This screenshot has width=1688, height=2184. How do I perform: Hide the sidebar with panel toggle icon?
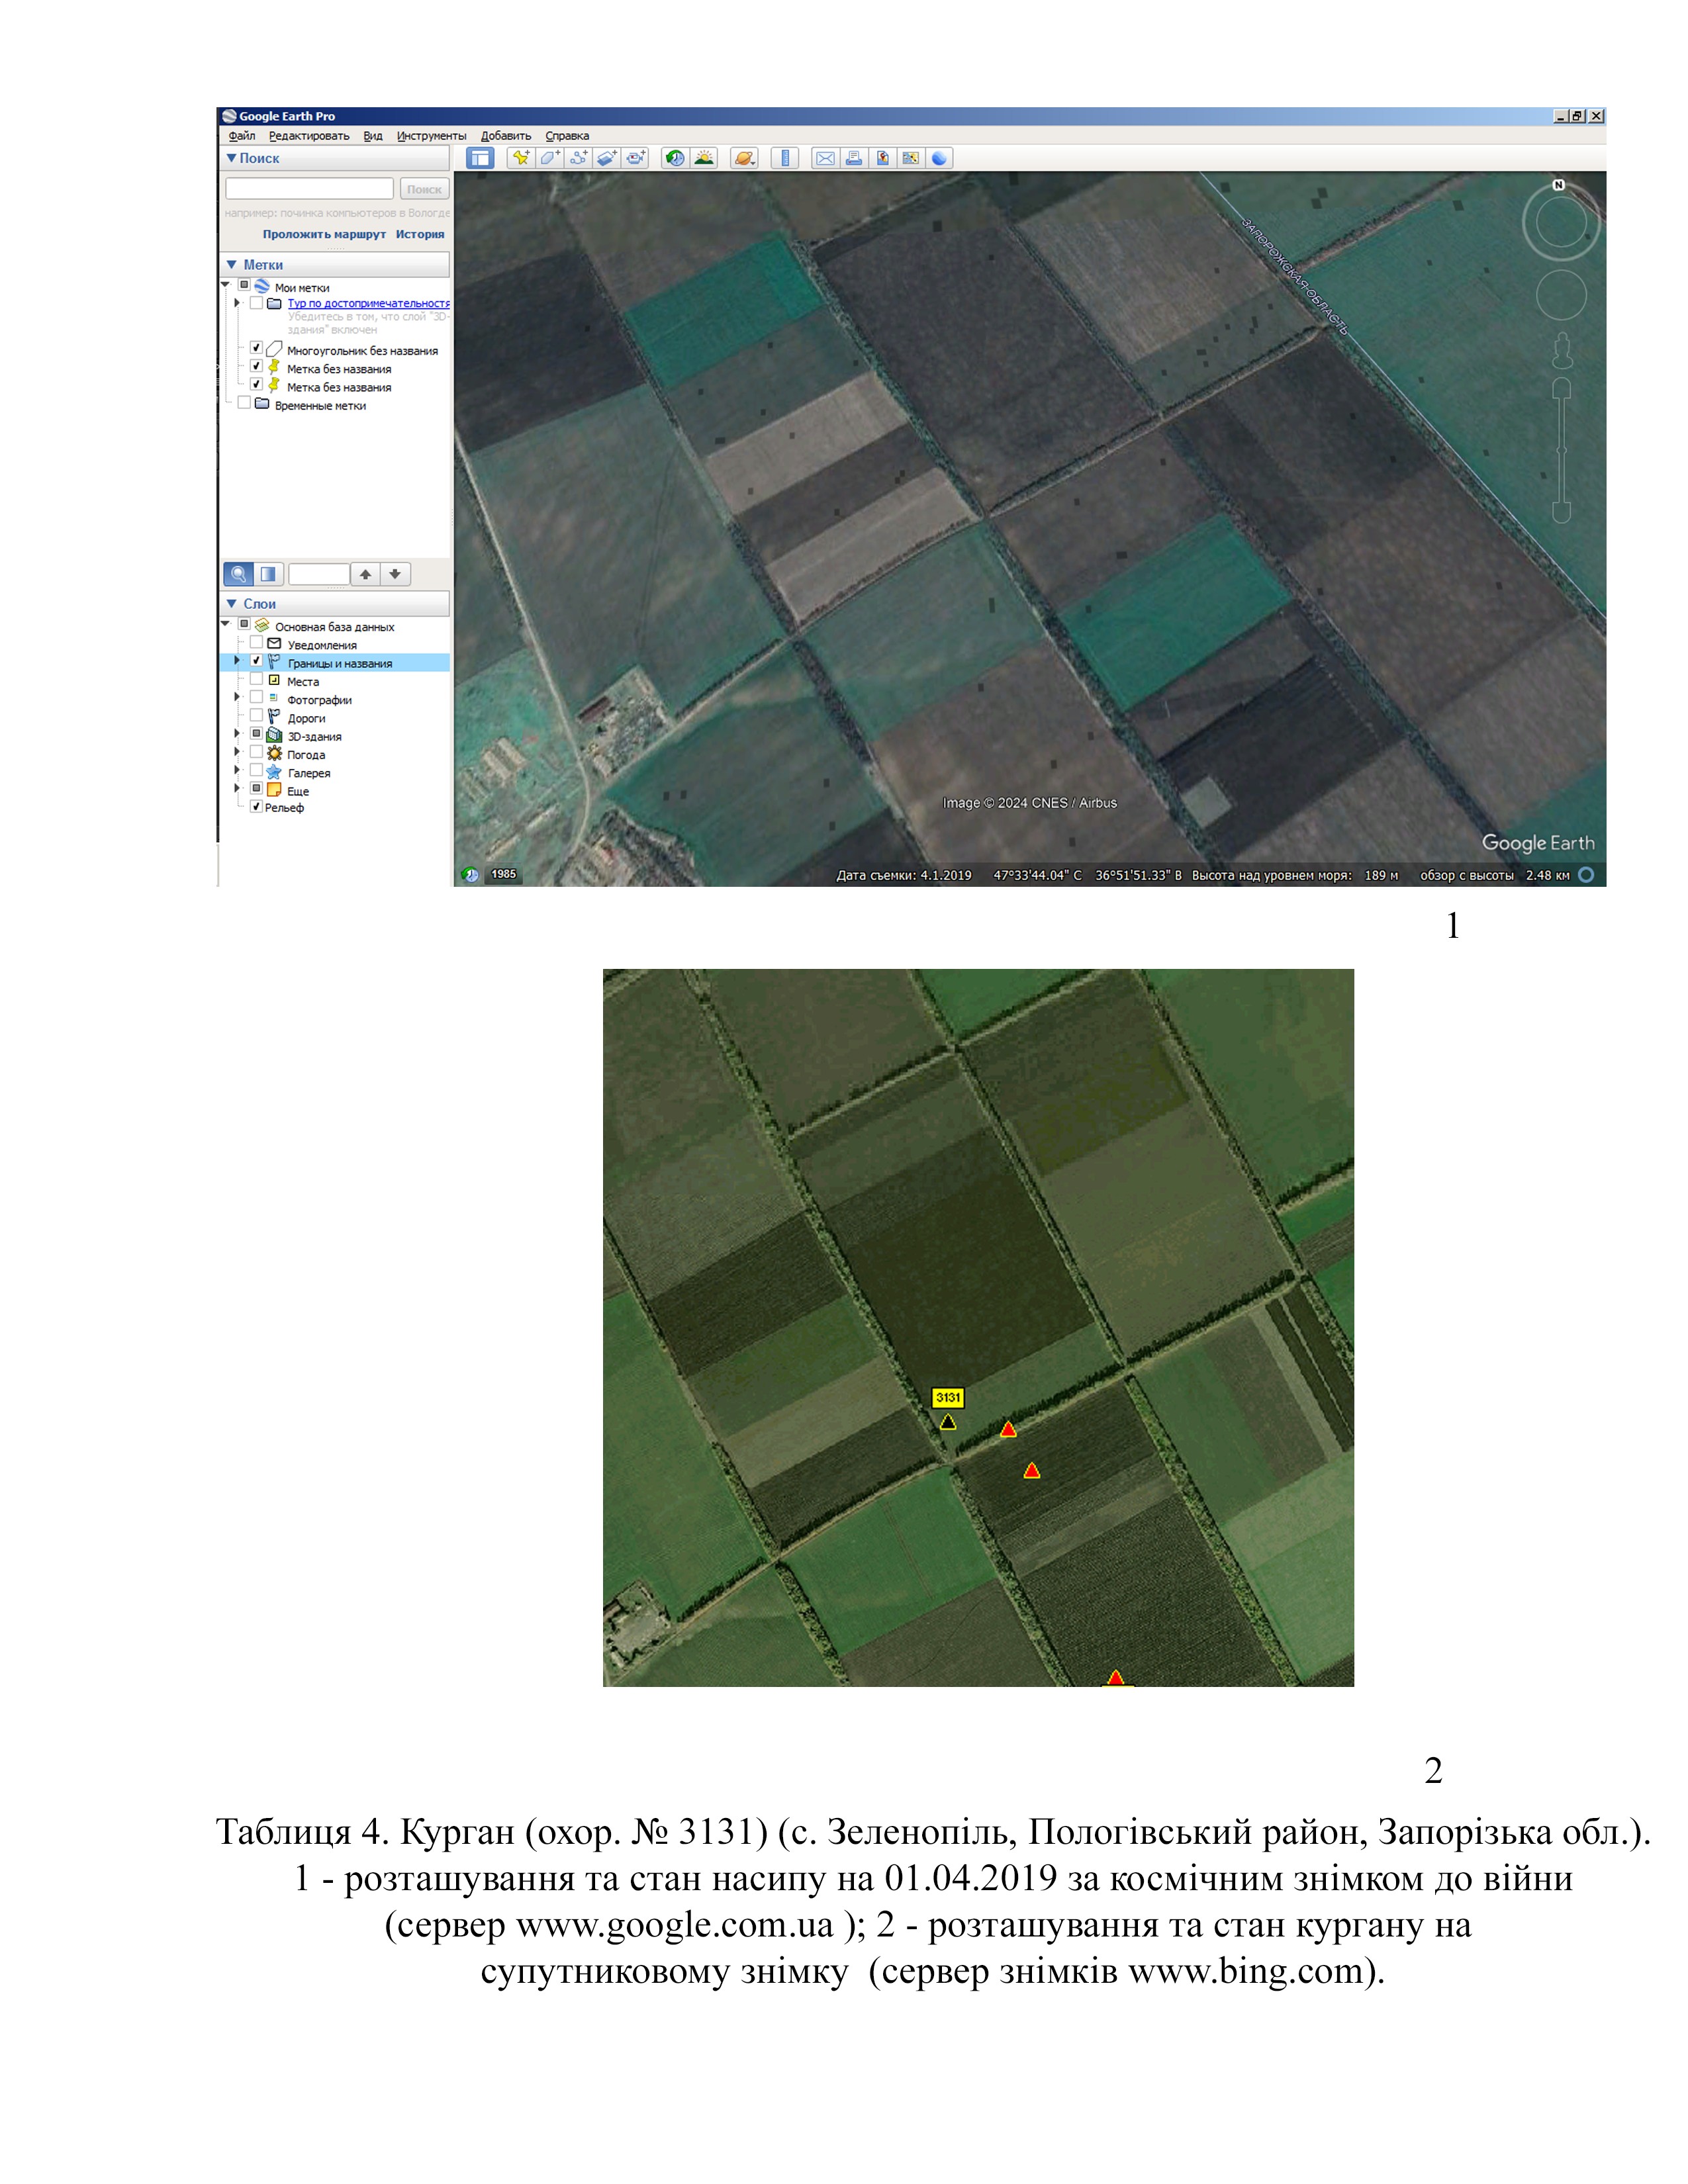pyautogui.click(x=480, y=158)
